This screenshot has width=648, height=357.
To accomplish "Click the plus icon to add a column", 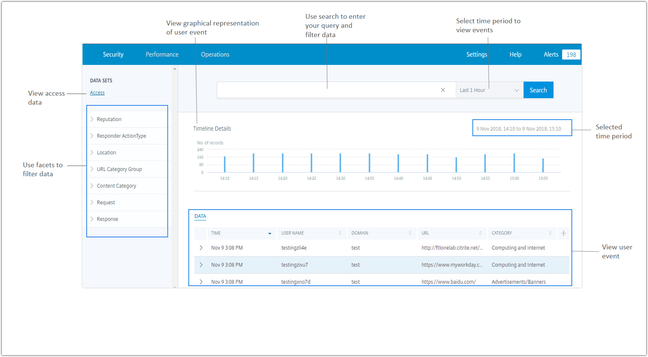I will coord(563,233).
